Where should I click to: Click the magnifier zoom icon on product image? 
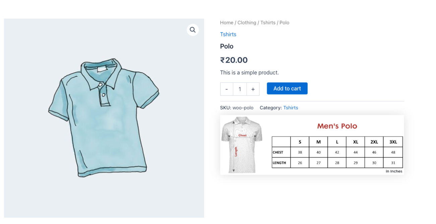pos(192,30)
